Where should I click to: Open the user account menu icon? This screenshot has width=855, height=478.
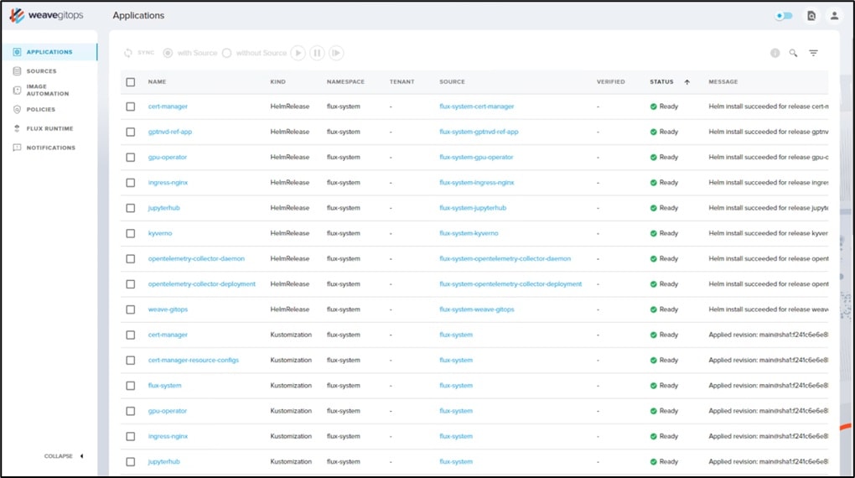(x=834, y=16)
